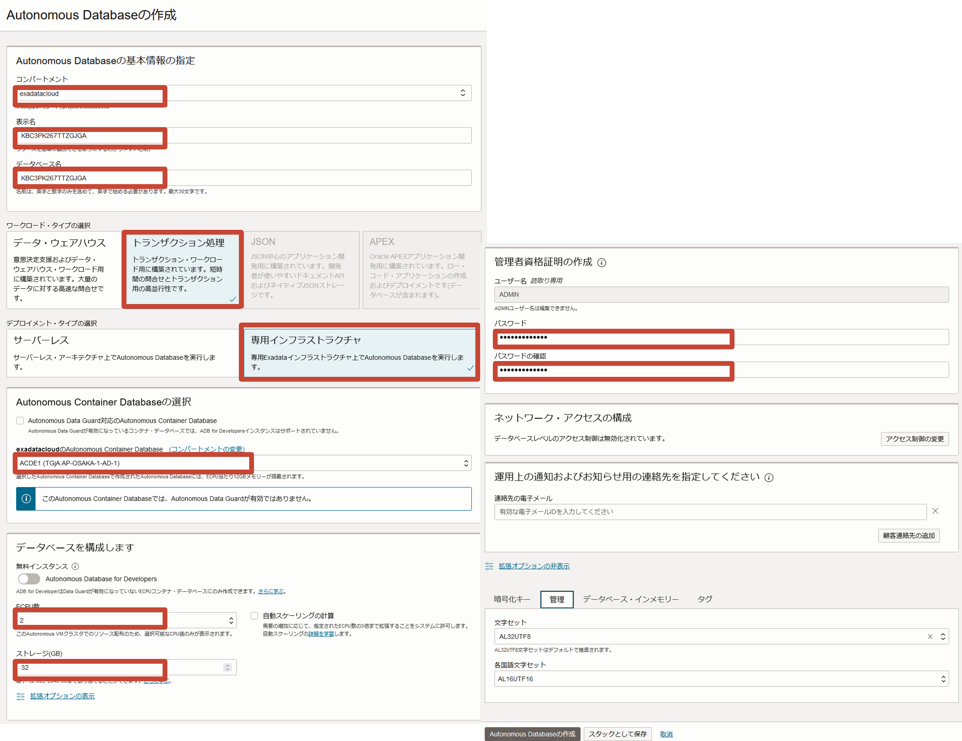Click the sliders icon beside 拡張オプションの非表示
The height and width of the screenshot is (741, 962).
click(489, 566)
